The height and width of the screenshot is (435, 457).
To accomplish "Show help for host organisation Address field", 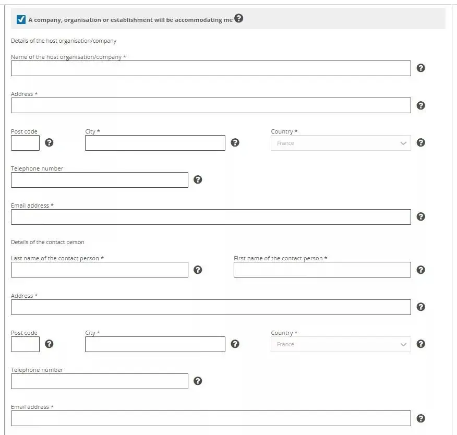I will click(421, 105).
